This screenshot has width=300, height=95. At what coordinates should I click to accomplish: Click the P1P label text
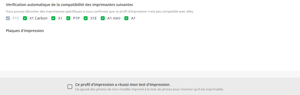(76, 18)
